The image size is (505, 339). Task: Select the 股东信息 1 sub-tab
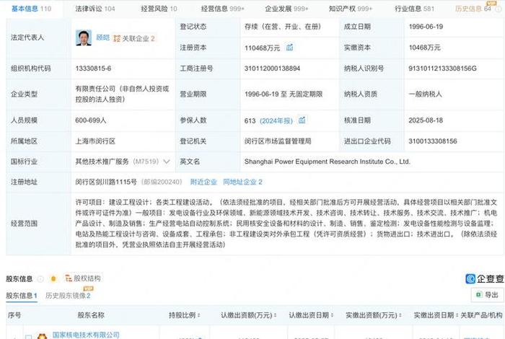point(22,296)
